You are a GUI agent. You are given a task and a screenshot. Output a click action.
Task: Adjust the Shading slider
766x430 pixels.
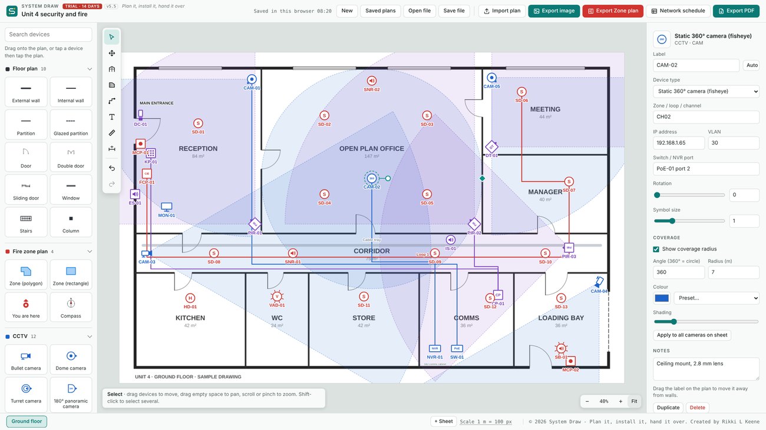706,322
